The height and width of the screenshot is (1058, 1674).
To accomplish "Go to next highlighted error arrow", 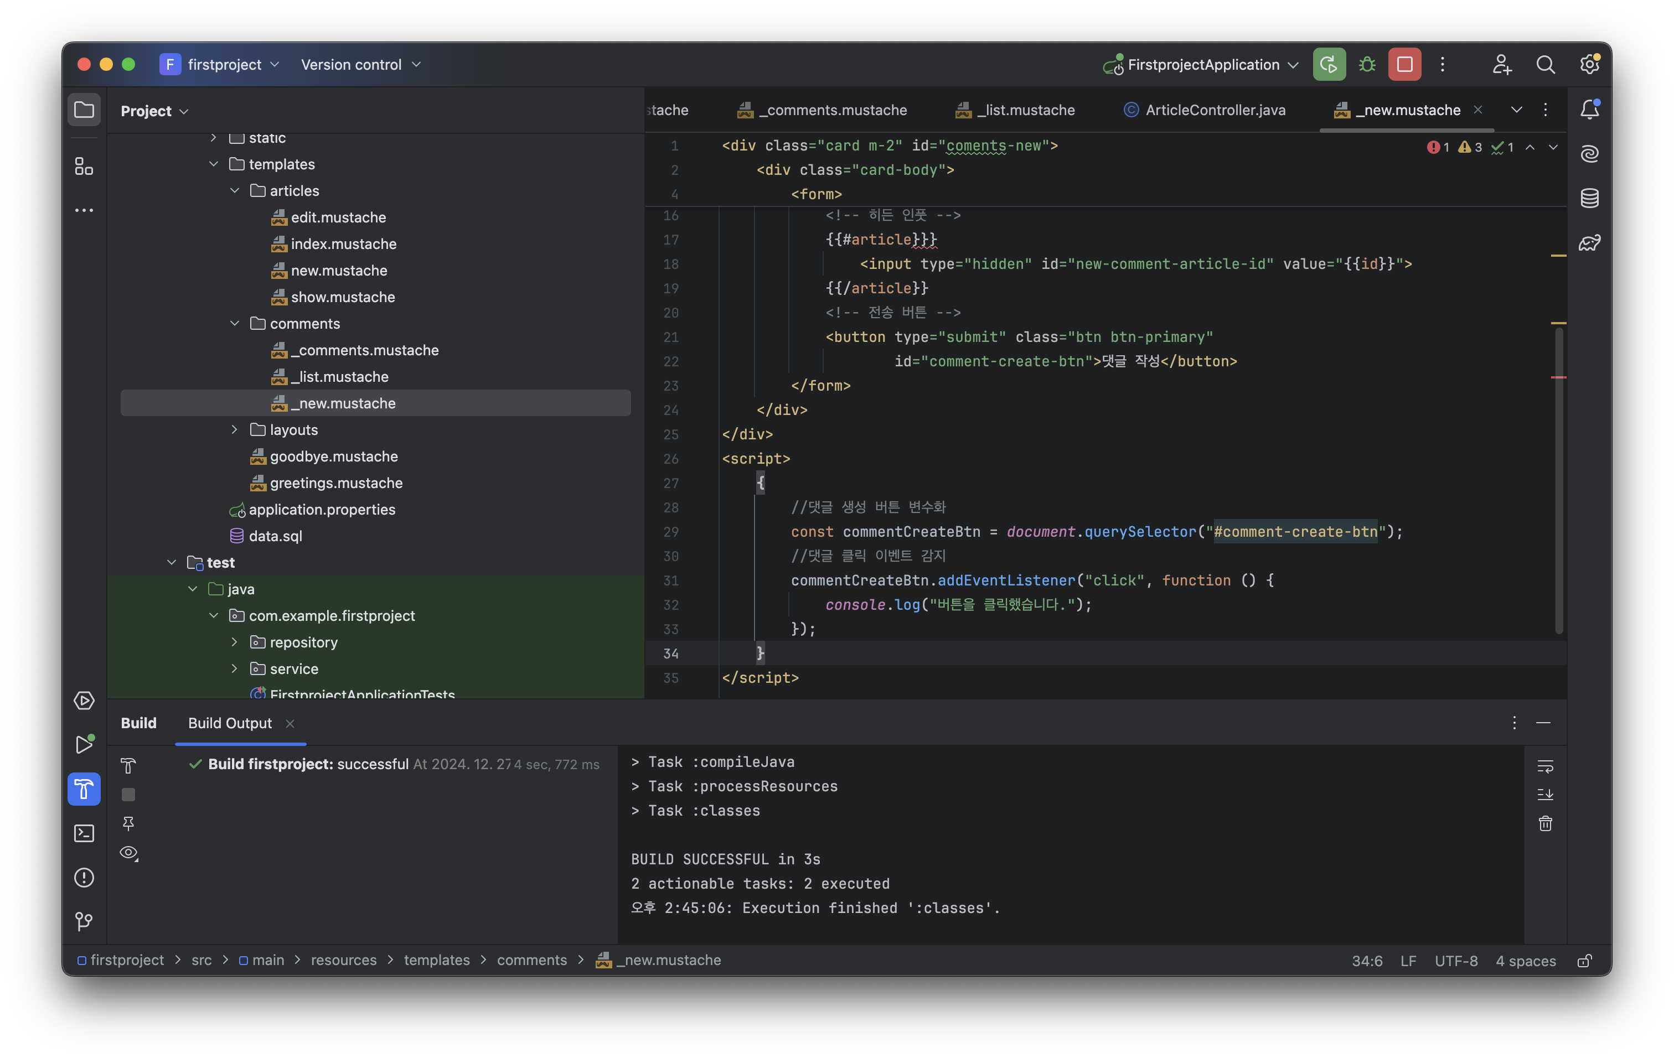I will pos(1553,147).
